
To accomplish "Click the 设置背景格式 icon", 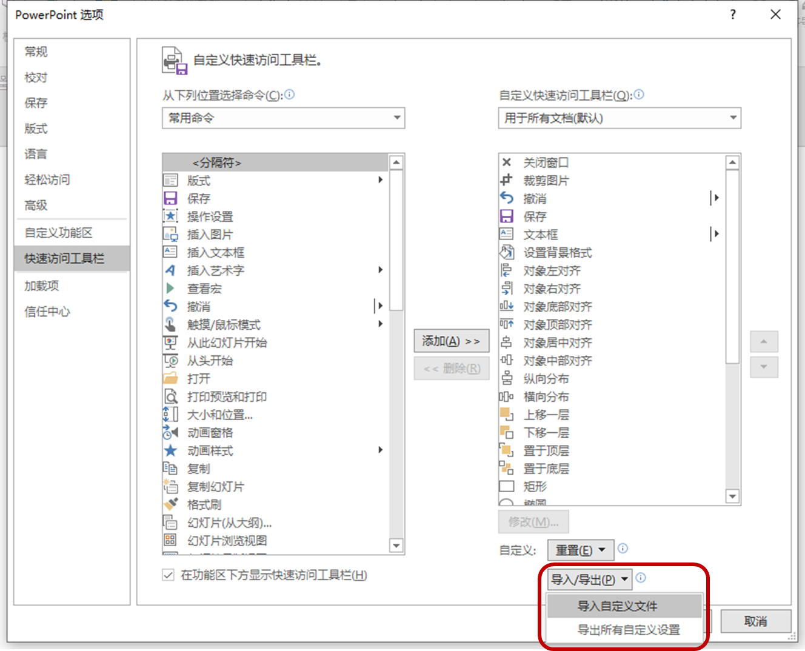I will point(507,252).
